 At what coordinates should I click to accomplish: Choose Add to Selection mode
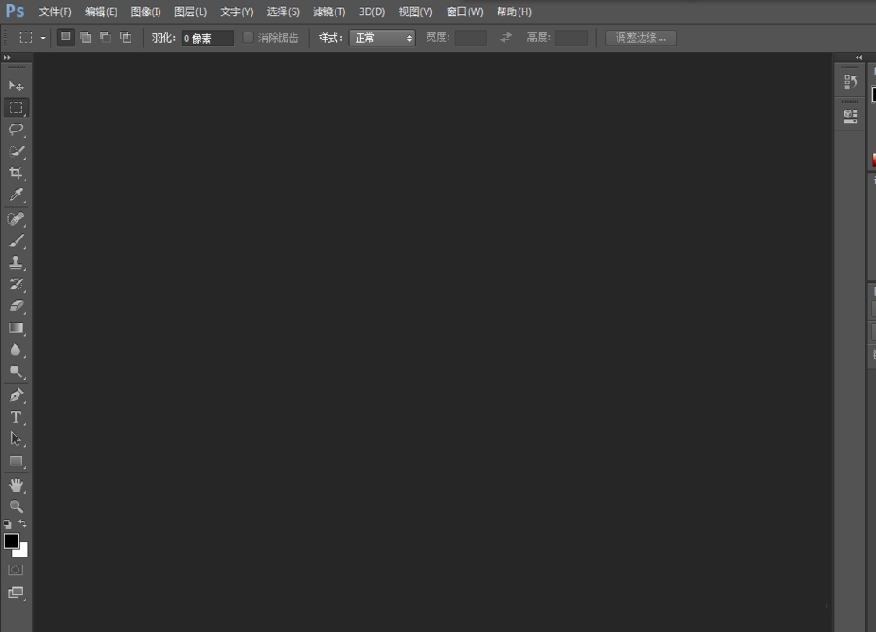click(86, 38)
